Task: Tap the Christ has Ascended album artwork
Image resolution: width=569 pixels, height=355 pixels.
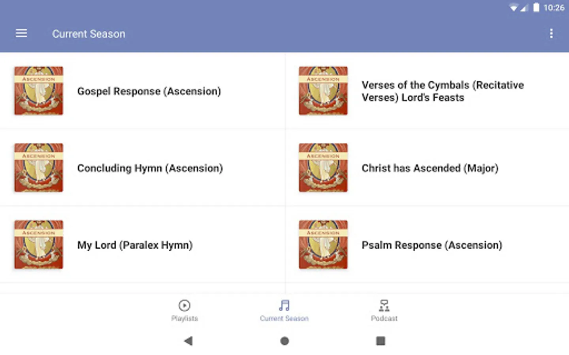Action: [x=323, y=168]
